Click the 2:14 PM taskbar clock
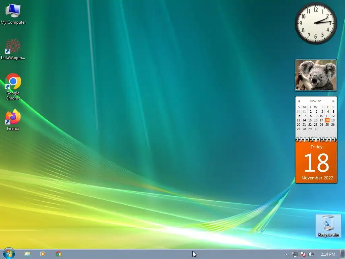 (328, 254)
